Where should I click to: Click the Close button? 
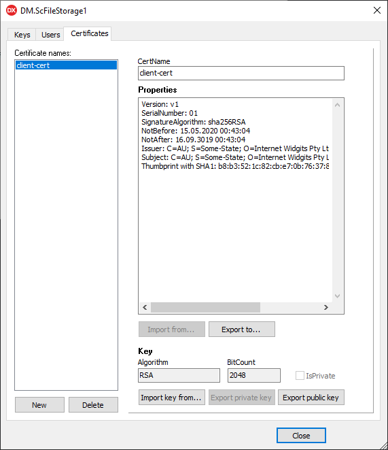click(301, 436)
